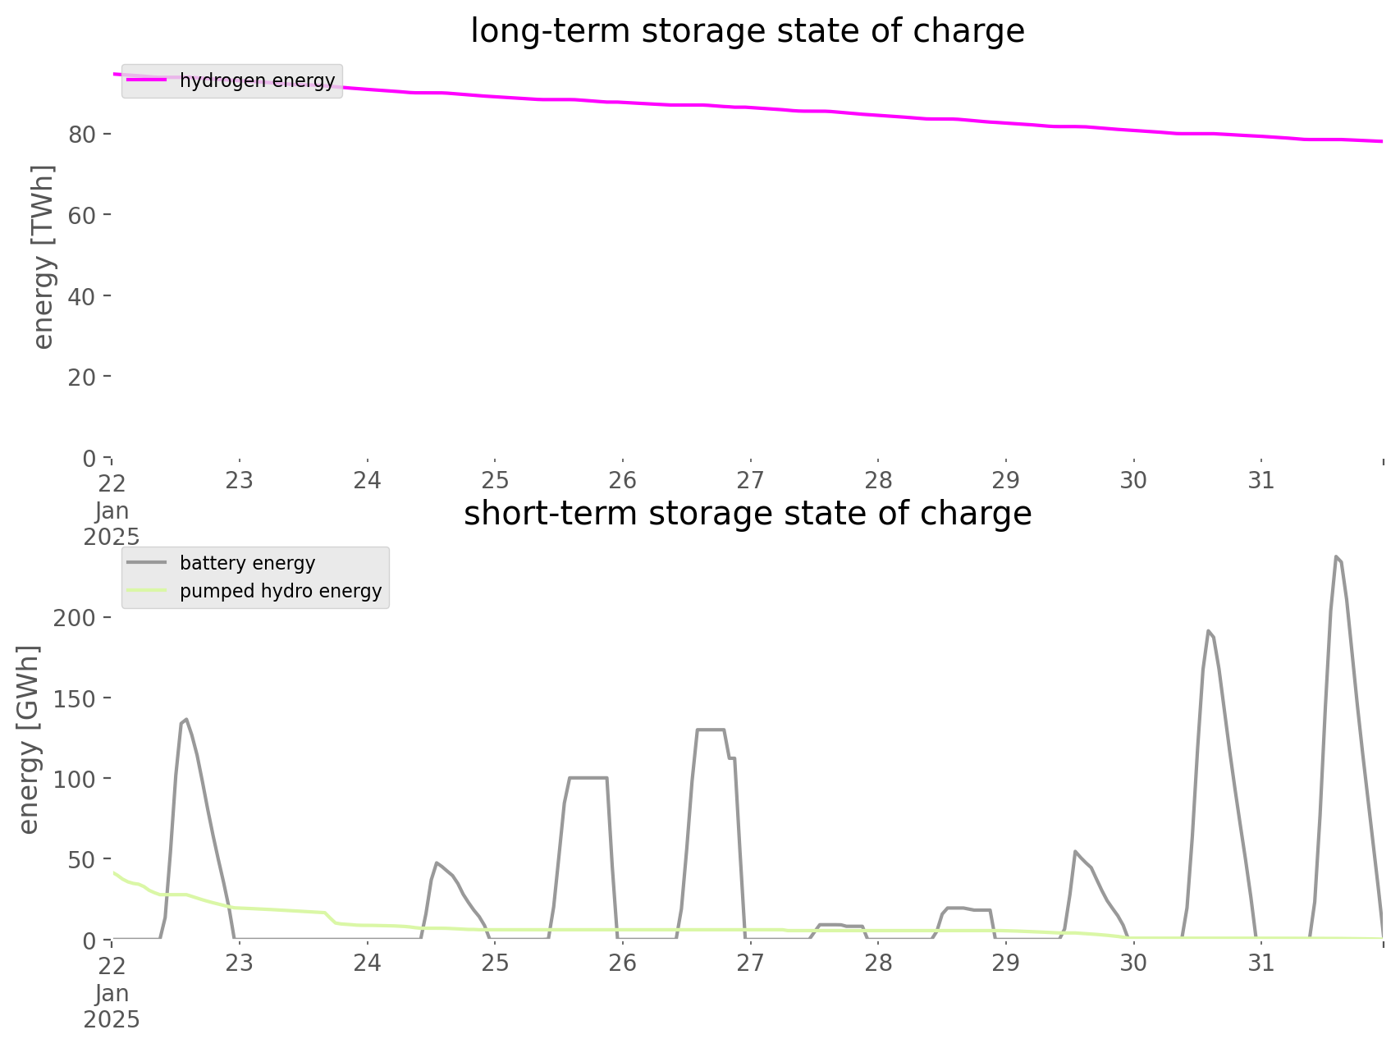
Task: Click the '27' date tick on bottom chart
Action: click(751, 963)
